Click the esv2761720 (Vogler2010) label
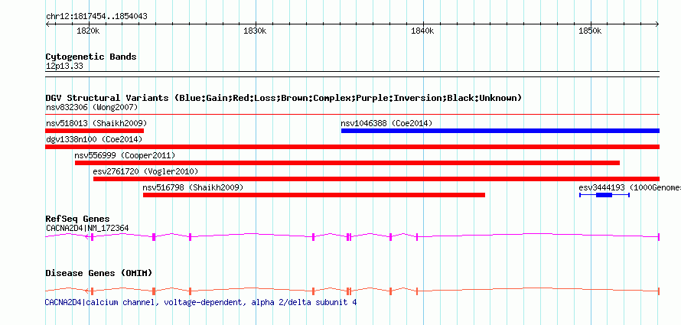The height and width of the screenshot is (325, 681). (145, 171)
